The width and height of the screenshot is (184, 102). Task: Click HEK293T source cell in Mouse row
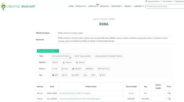click(131, 99)
